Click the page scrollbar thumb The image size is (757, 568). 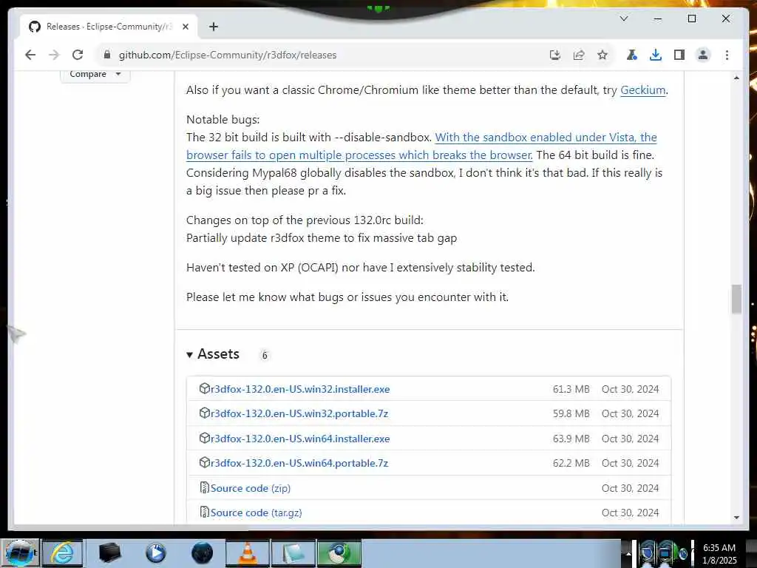736,300
